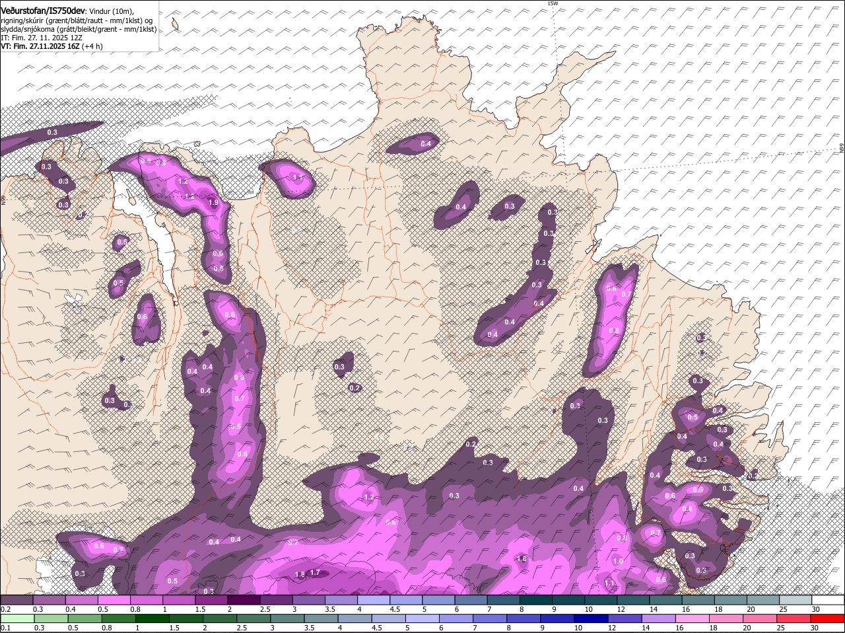Click the 'Veðurstofan/IS750dev' title text
The image size is (845, 633).
43,11
